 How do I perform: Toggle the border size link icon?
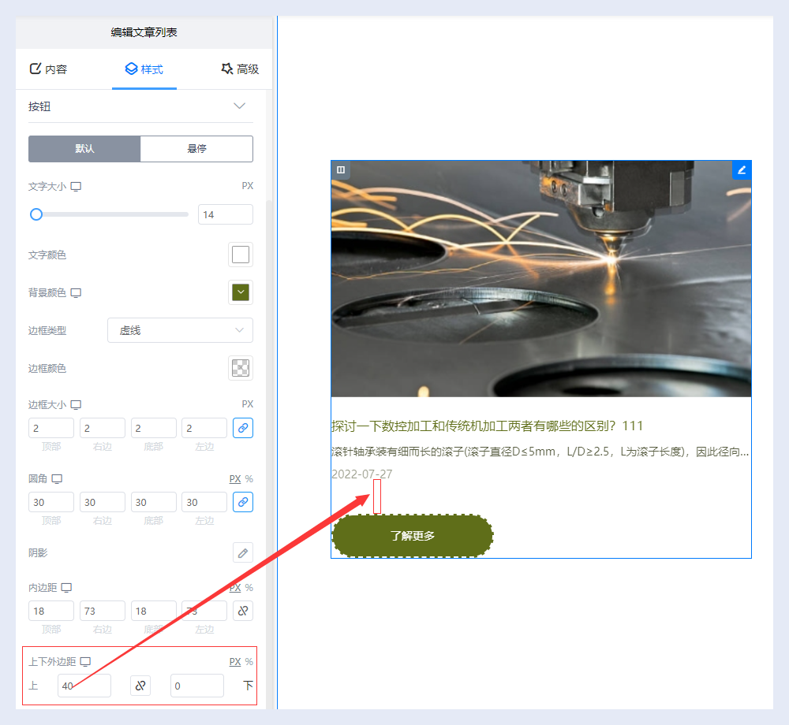coord(243,428)
